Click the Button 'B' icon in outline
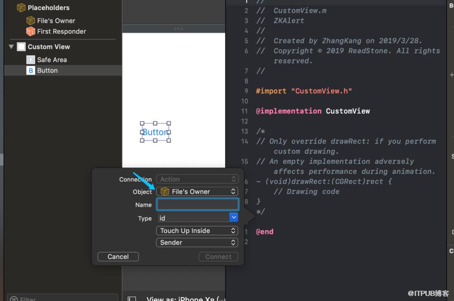The height and width of the screenshot is (301, 454). coord(31,70)
